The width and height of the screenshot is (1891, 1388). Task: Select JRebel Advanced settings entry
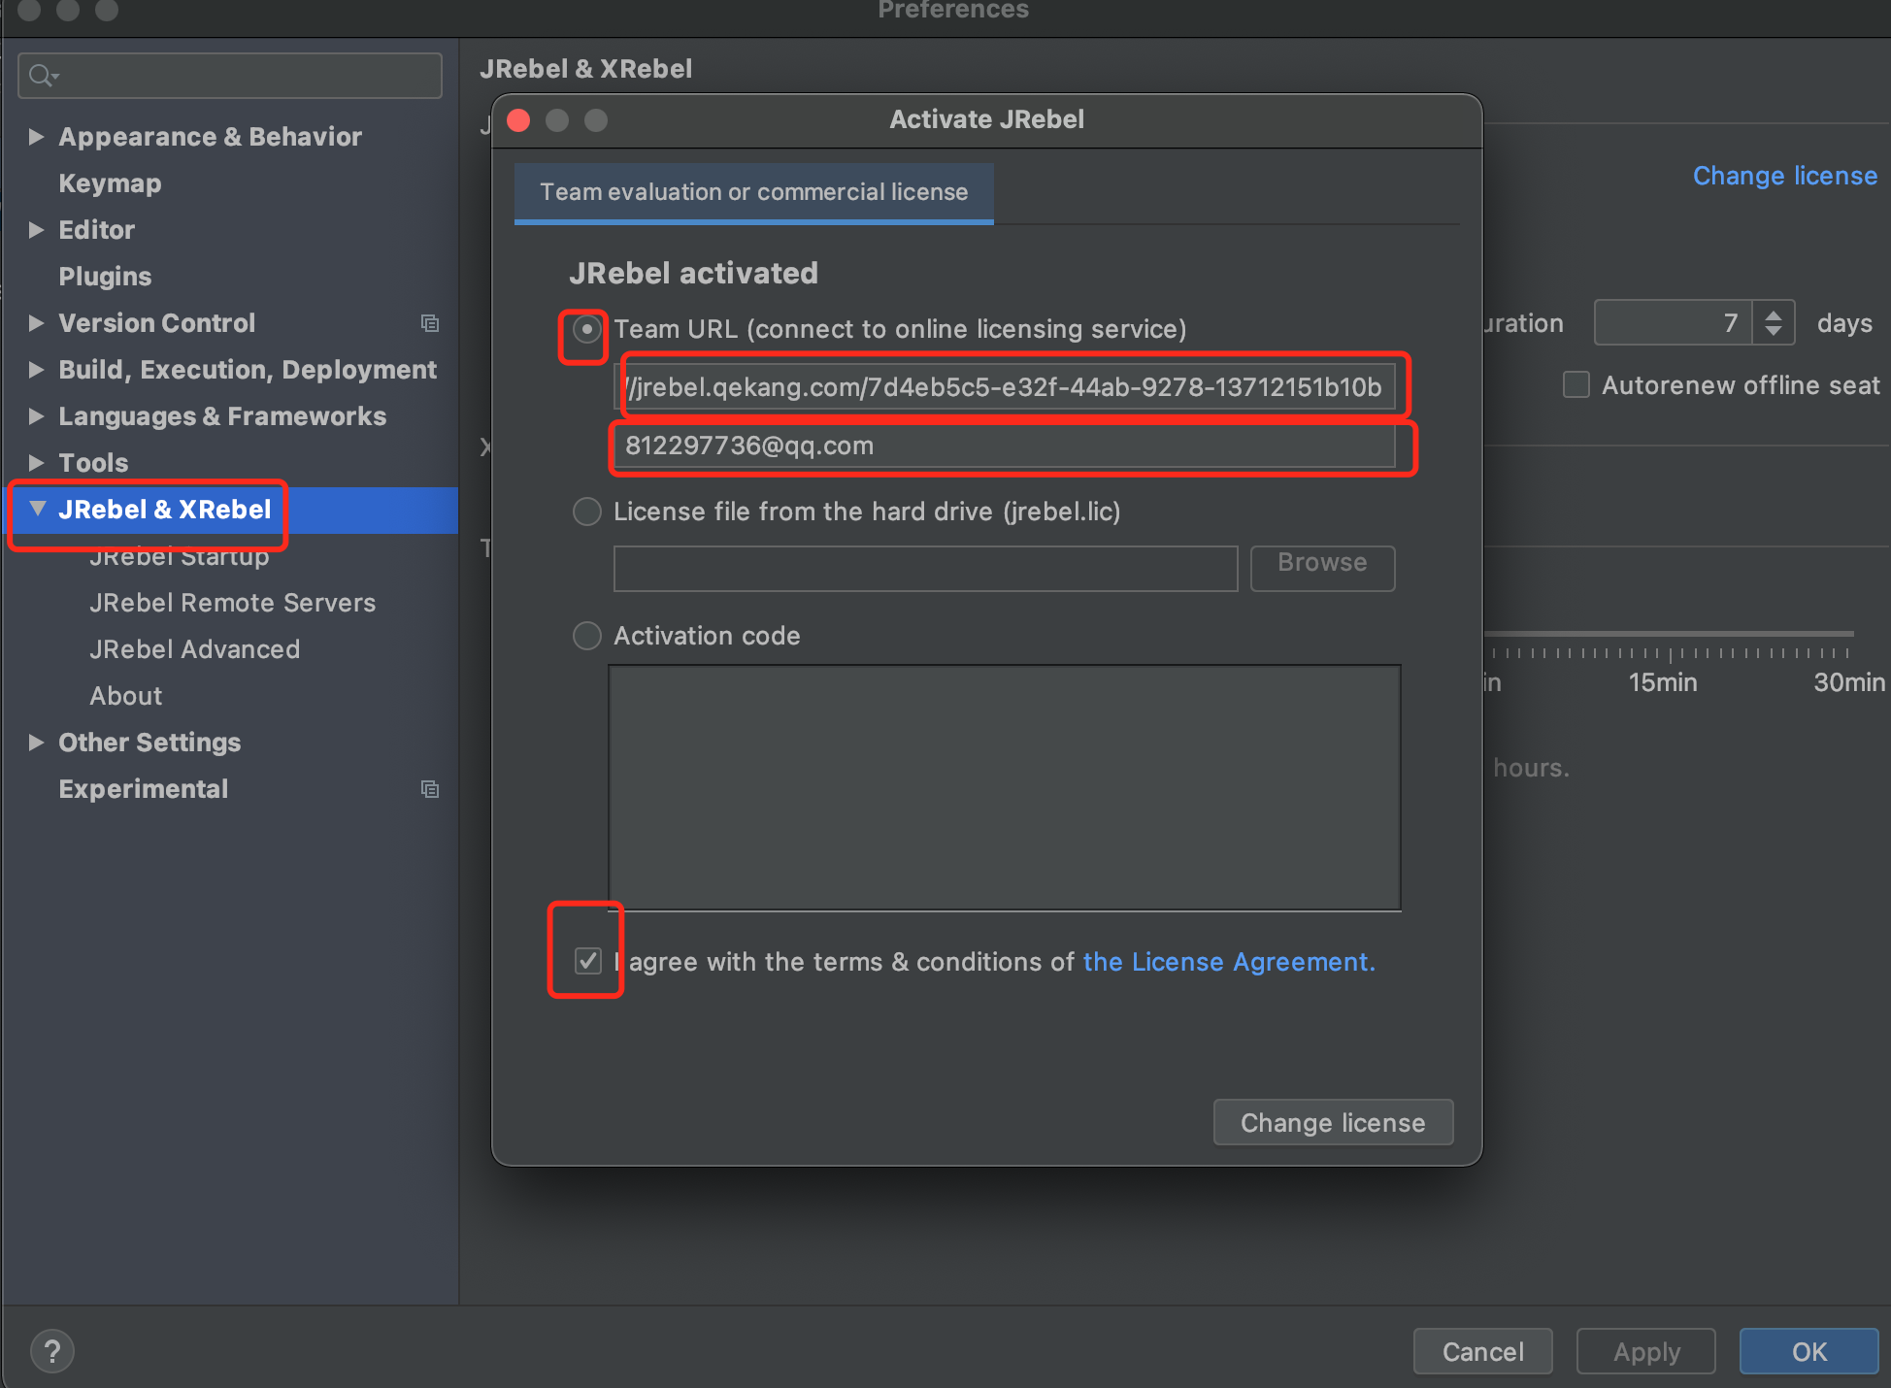(194, 649)
